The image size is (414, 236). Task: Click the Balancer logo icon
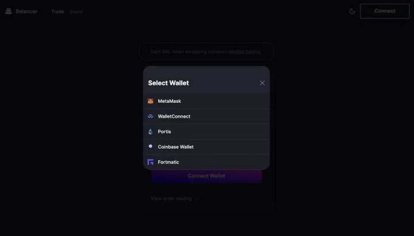[9, 11]
